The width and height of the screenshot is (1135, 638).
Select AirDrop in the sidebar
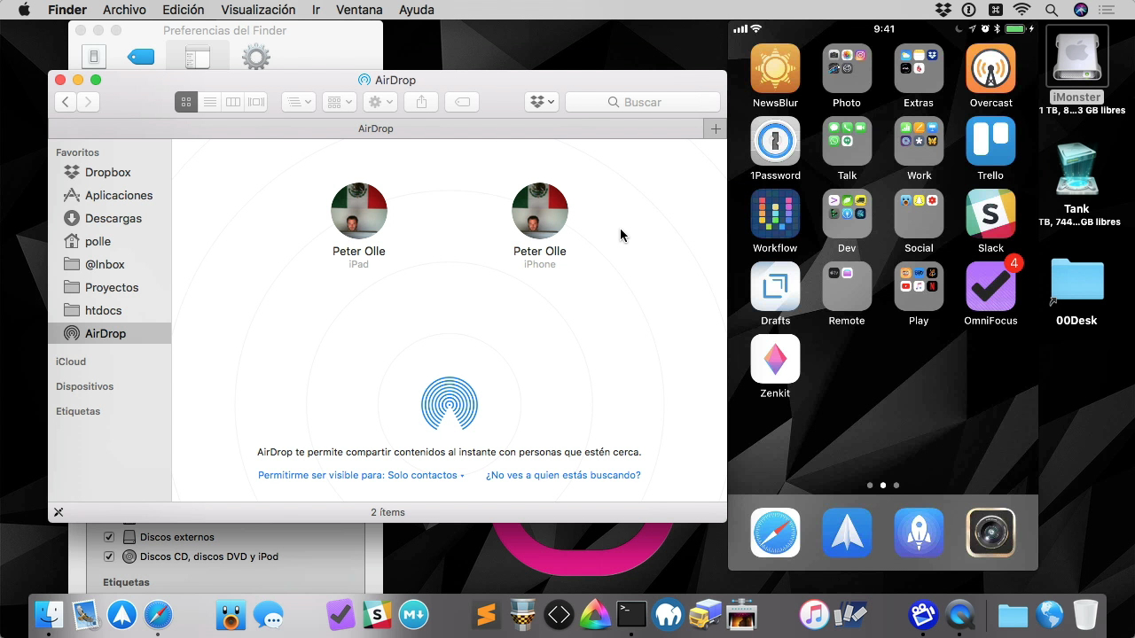105,333
